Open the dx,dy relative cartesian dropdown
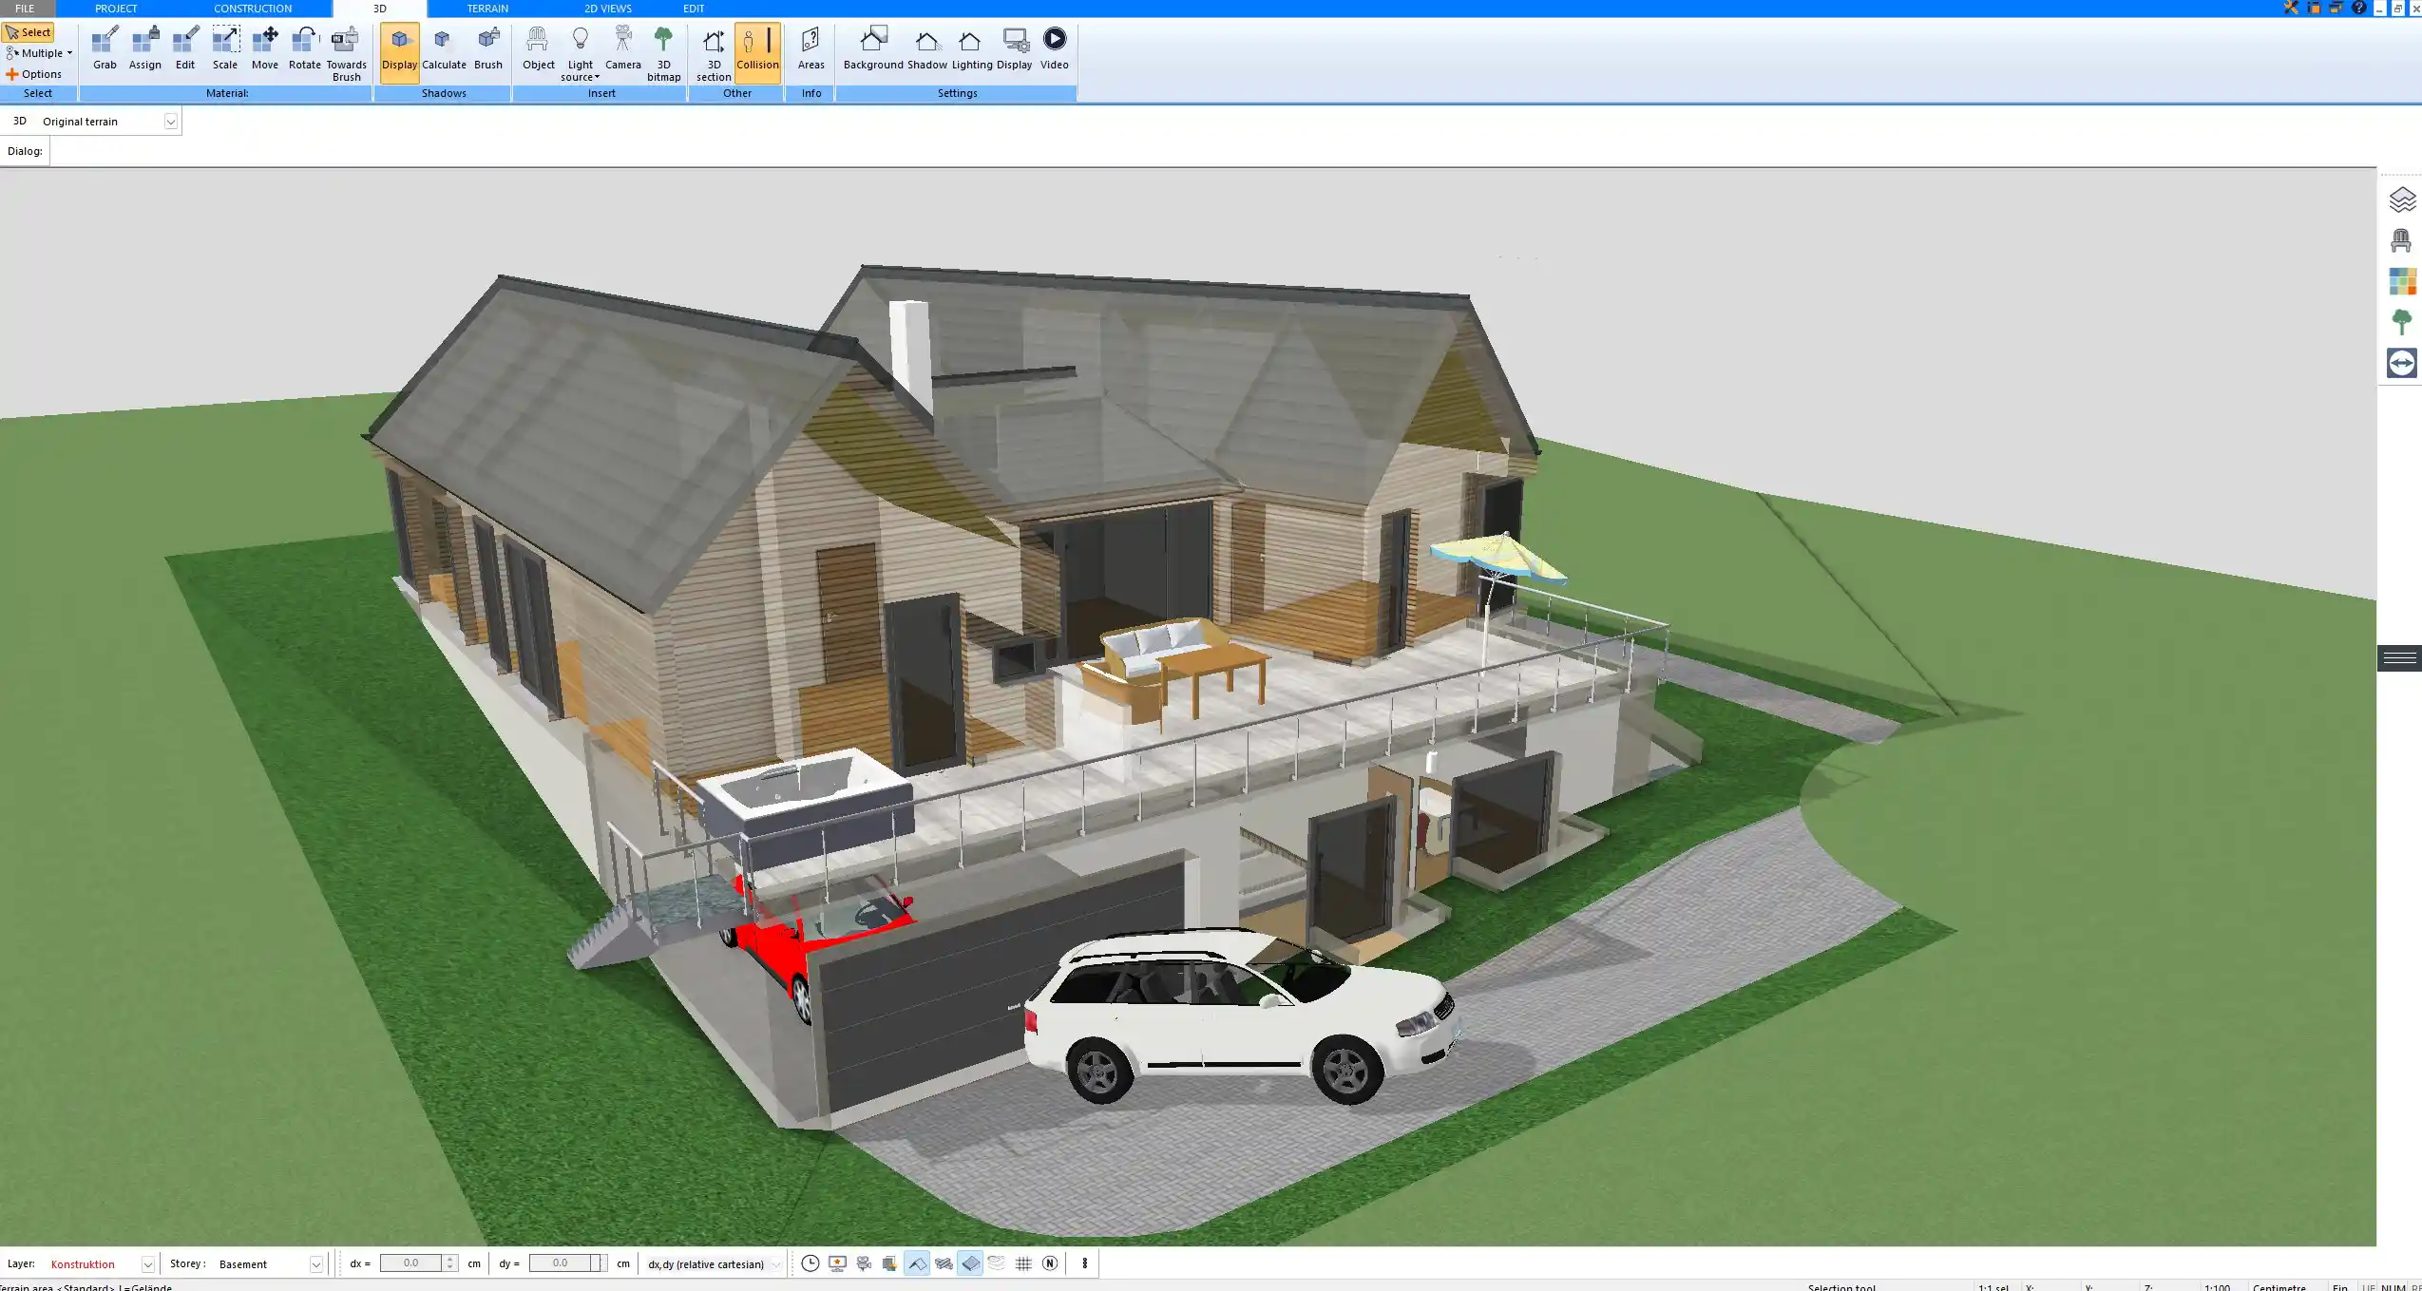 (775, 1264)
